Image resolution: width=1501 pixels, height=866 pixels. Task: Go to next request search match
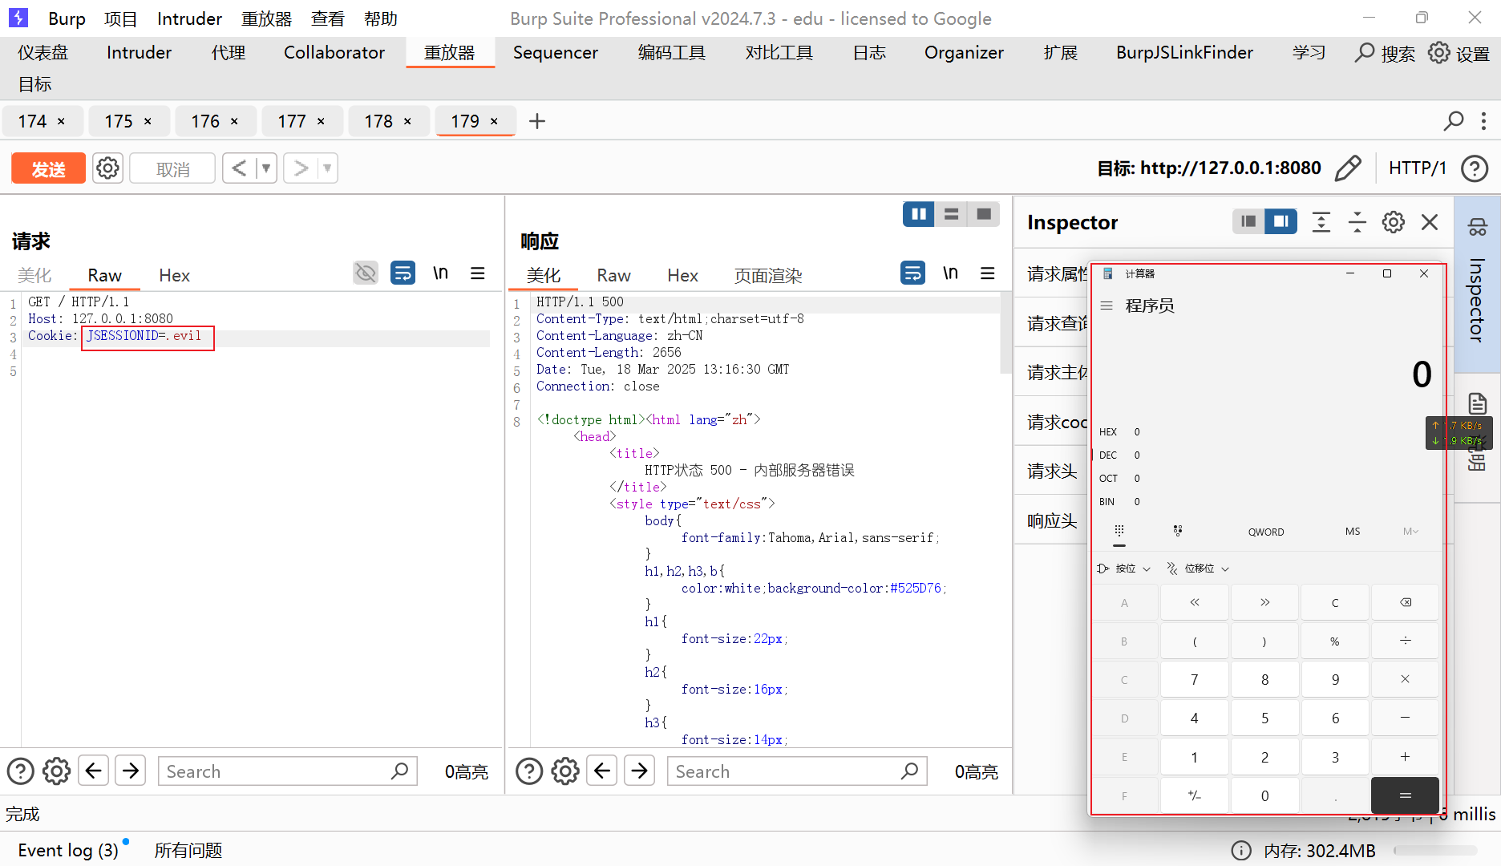(x=131, y=771)
